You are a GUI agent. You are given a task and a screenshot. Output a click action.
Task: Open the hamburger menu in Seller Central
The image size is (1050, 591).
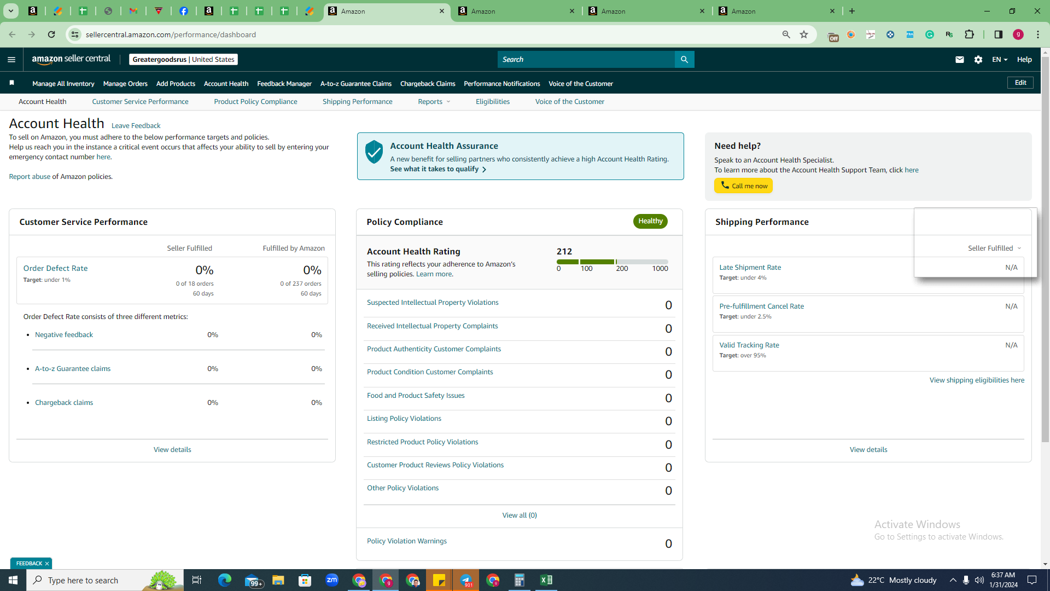[11, 60]
